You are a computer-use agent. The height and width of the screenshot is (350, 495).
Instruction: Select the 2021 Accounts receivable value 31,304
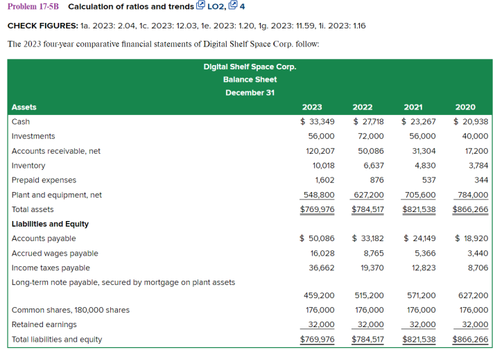(424, 151)
